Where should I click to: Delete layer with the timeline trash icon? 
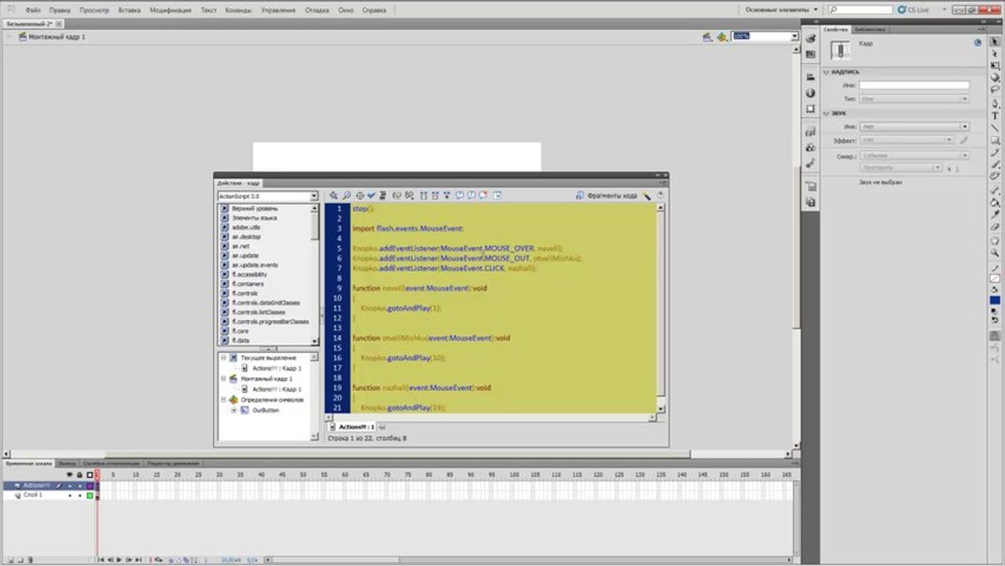[31, 560]
